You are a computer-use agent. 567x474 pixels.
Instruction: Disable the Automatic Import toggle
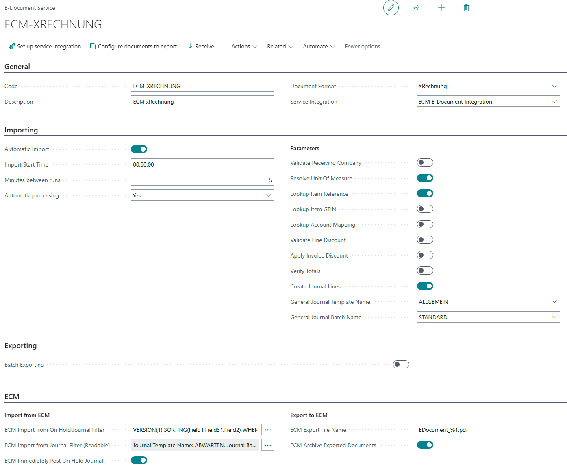tap(139, 149)
